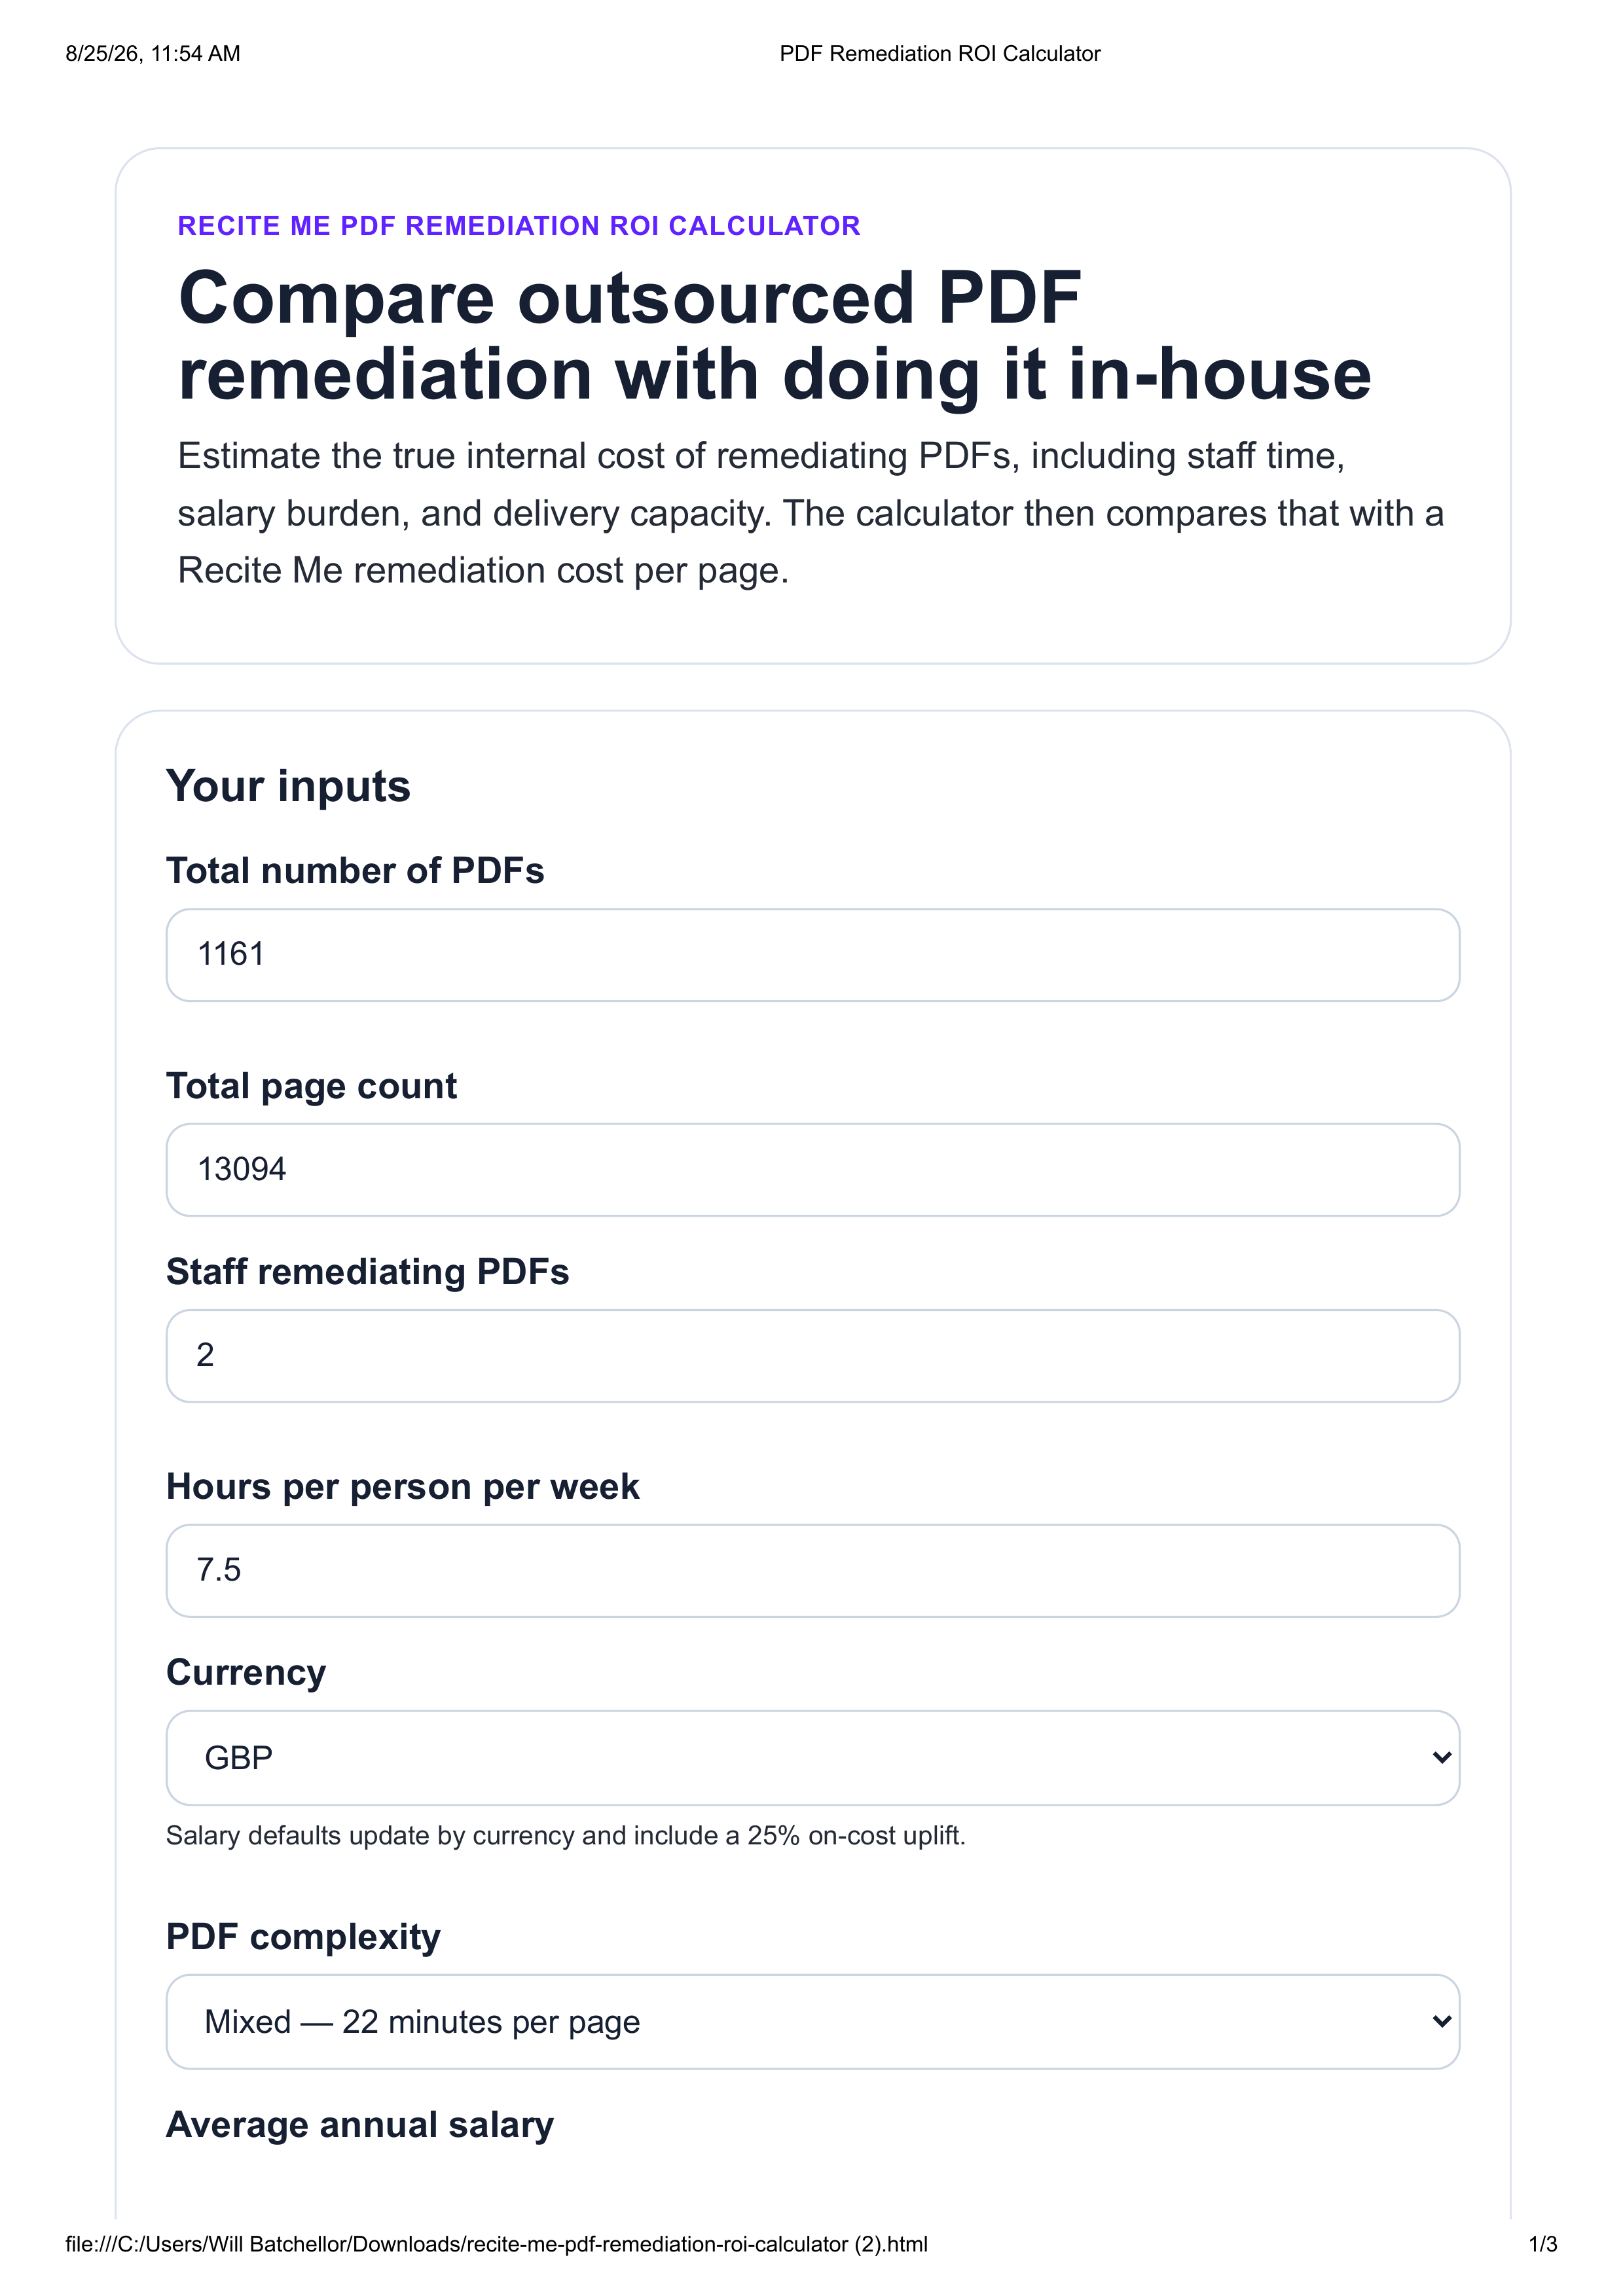Click the 'Staff remediating PDFs' label
1623x2296 pixels.
point(367,1272)
